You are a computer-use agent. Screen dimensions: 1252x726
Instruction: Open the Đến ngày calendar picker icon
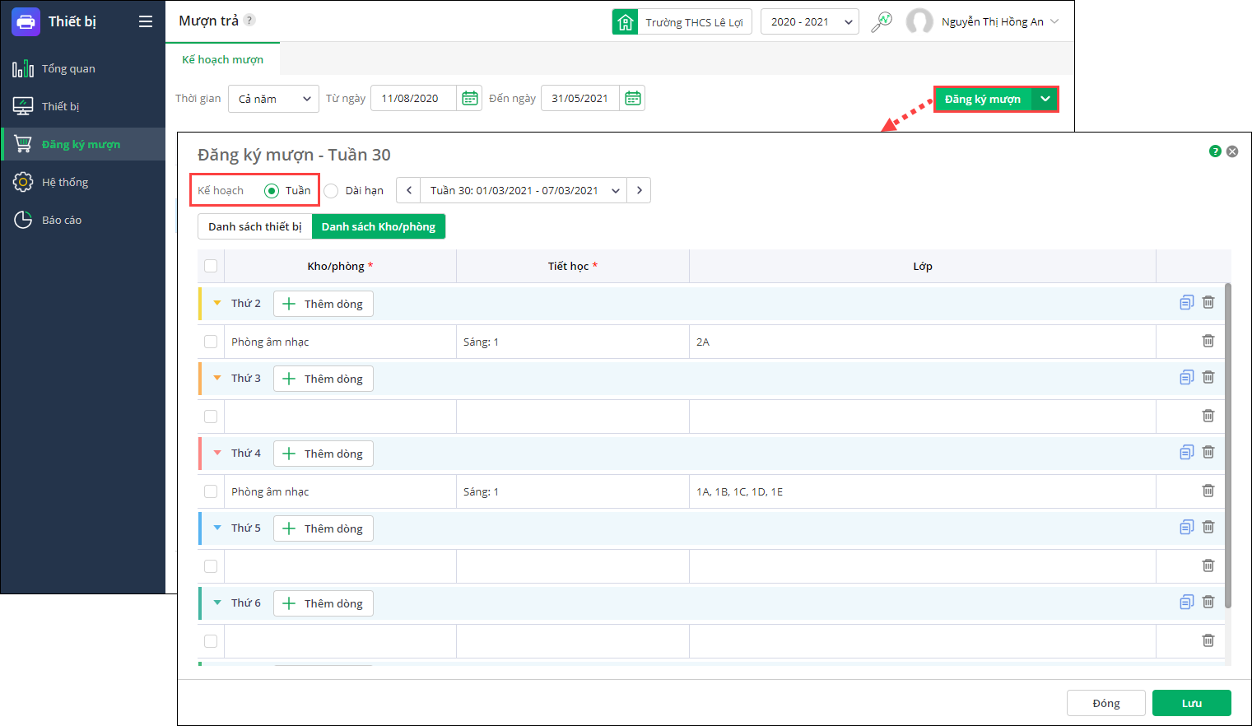coord(633,98)
